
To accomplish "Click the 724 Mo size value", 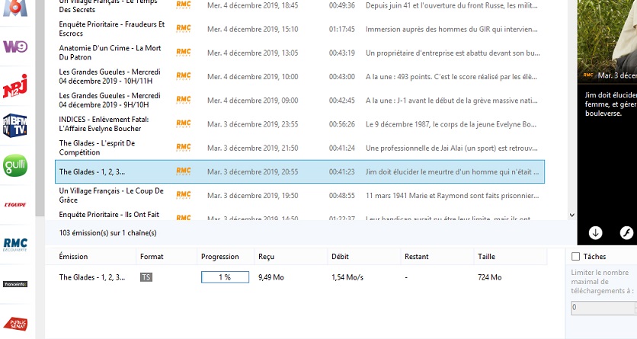I will 489,277.
